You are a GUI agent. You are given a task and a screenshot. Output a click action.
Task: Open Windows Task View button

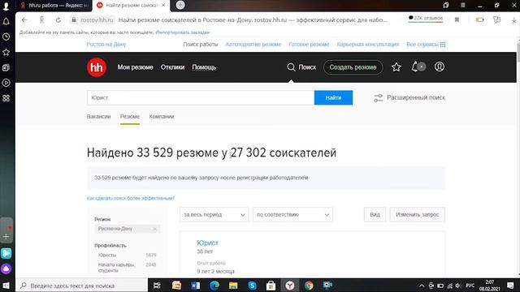(x=157, y=286)
